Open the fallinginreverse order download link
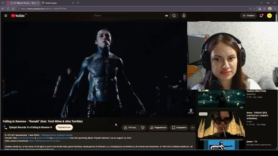 coord(45,141)
